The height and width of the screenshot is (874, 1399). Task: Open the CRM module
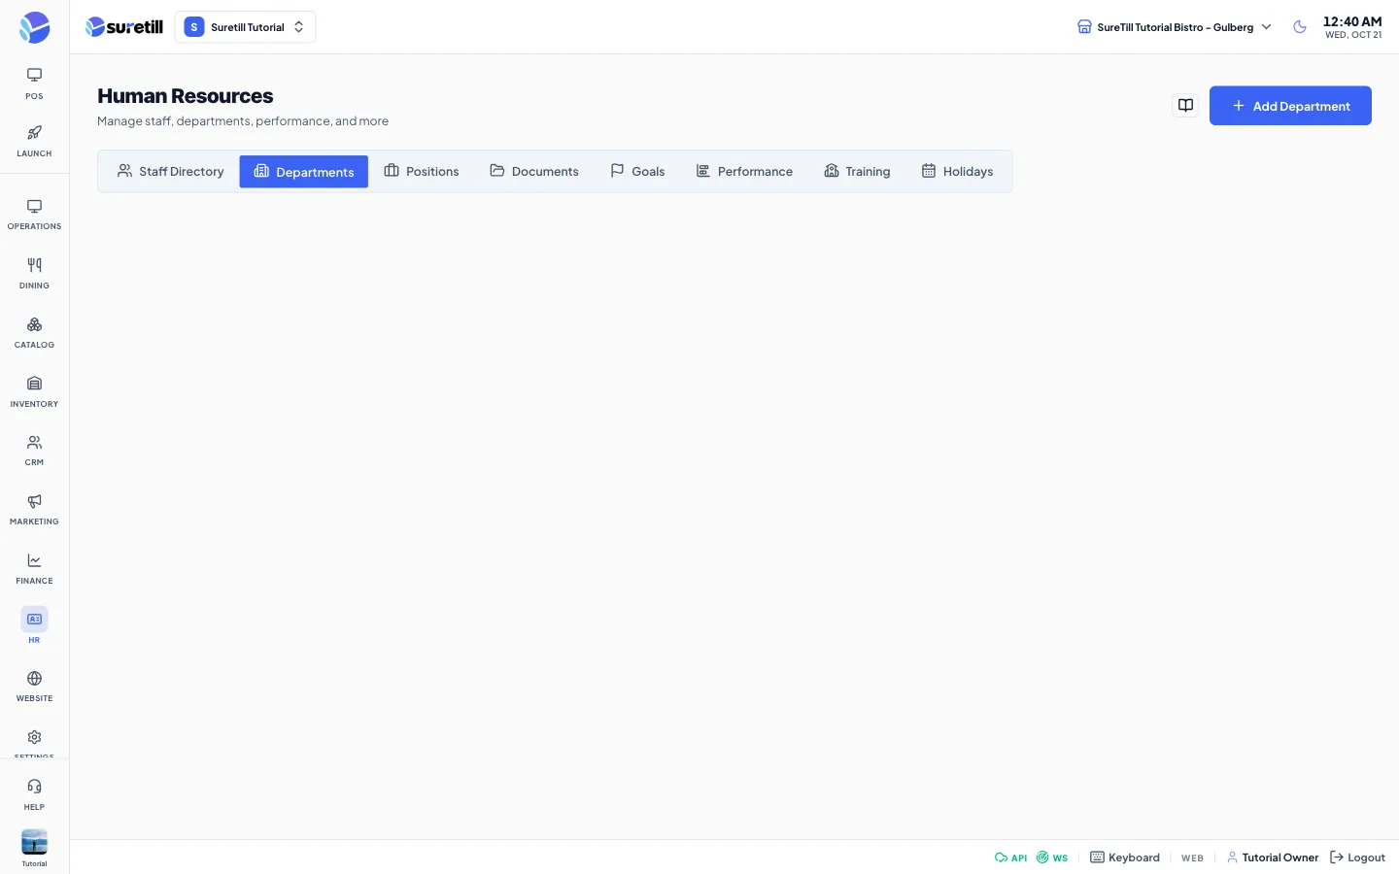pos(34,451)
